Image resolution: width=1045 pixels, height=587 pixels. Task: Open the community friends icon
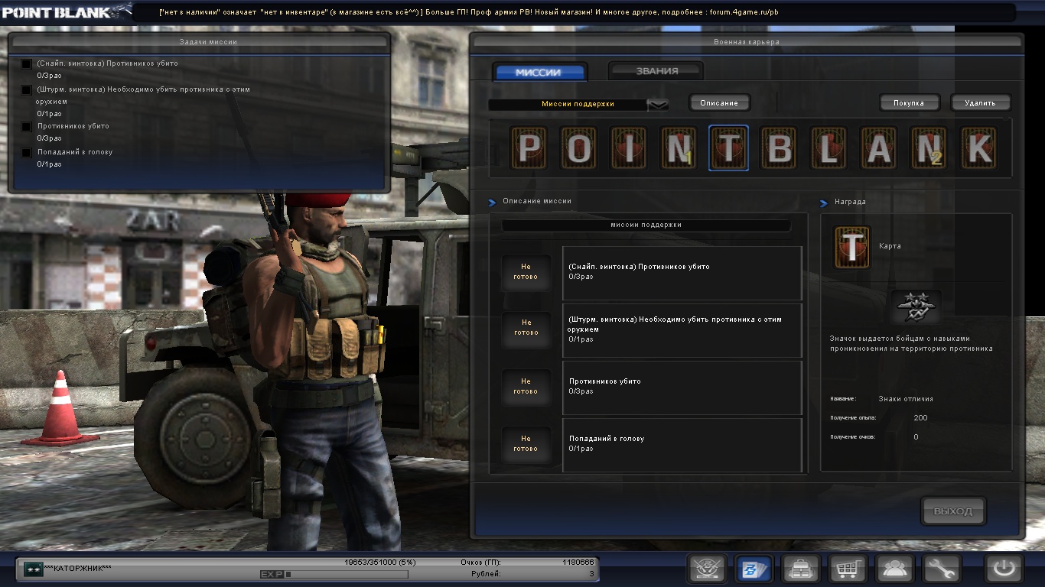tap(894, 569)
